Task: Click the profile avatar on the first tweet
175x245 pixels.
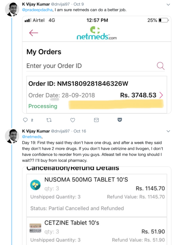Action: [11, 10]
